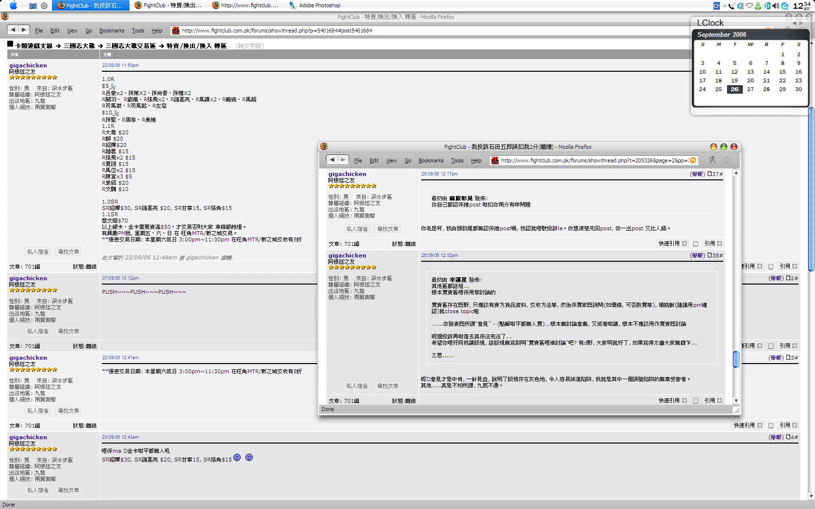This screenshot has width=815, height=509.
Task: Click the site favicon in rear window address bar
Action: tap(176, 31)
